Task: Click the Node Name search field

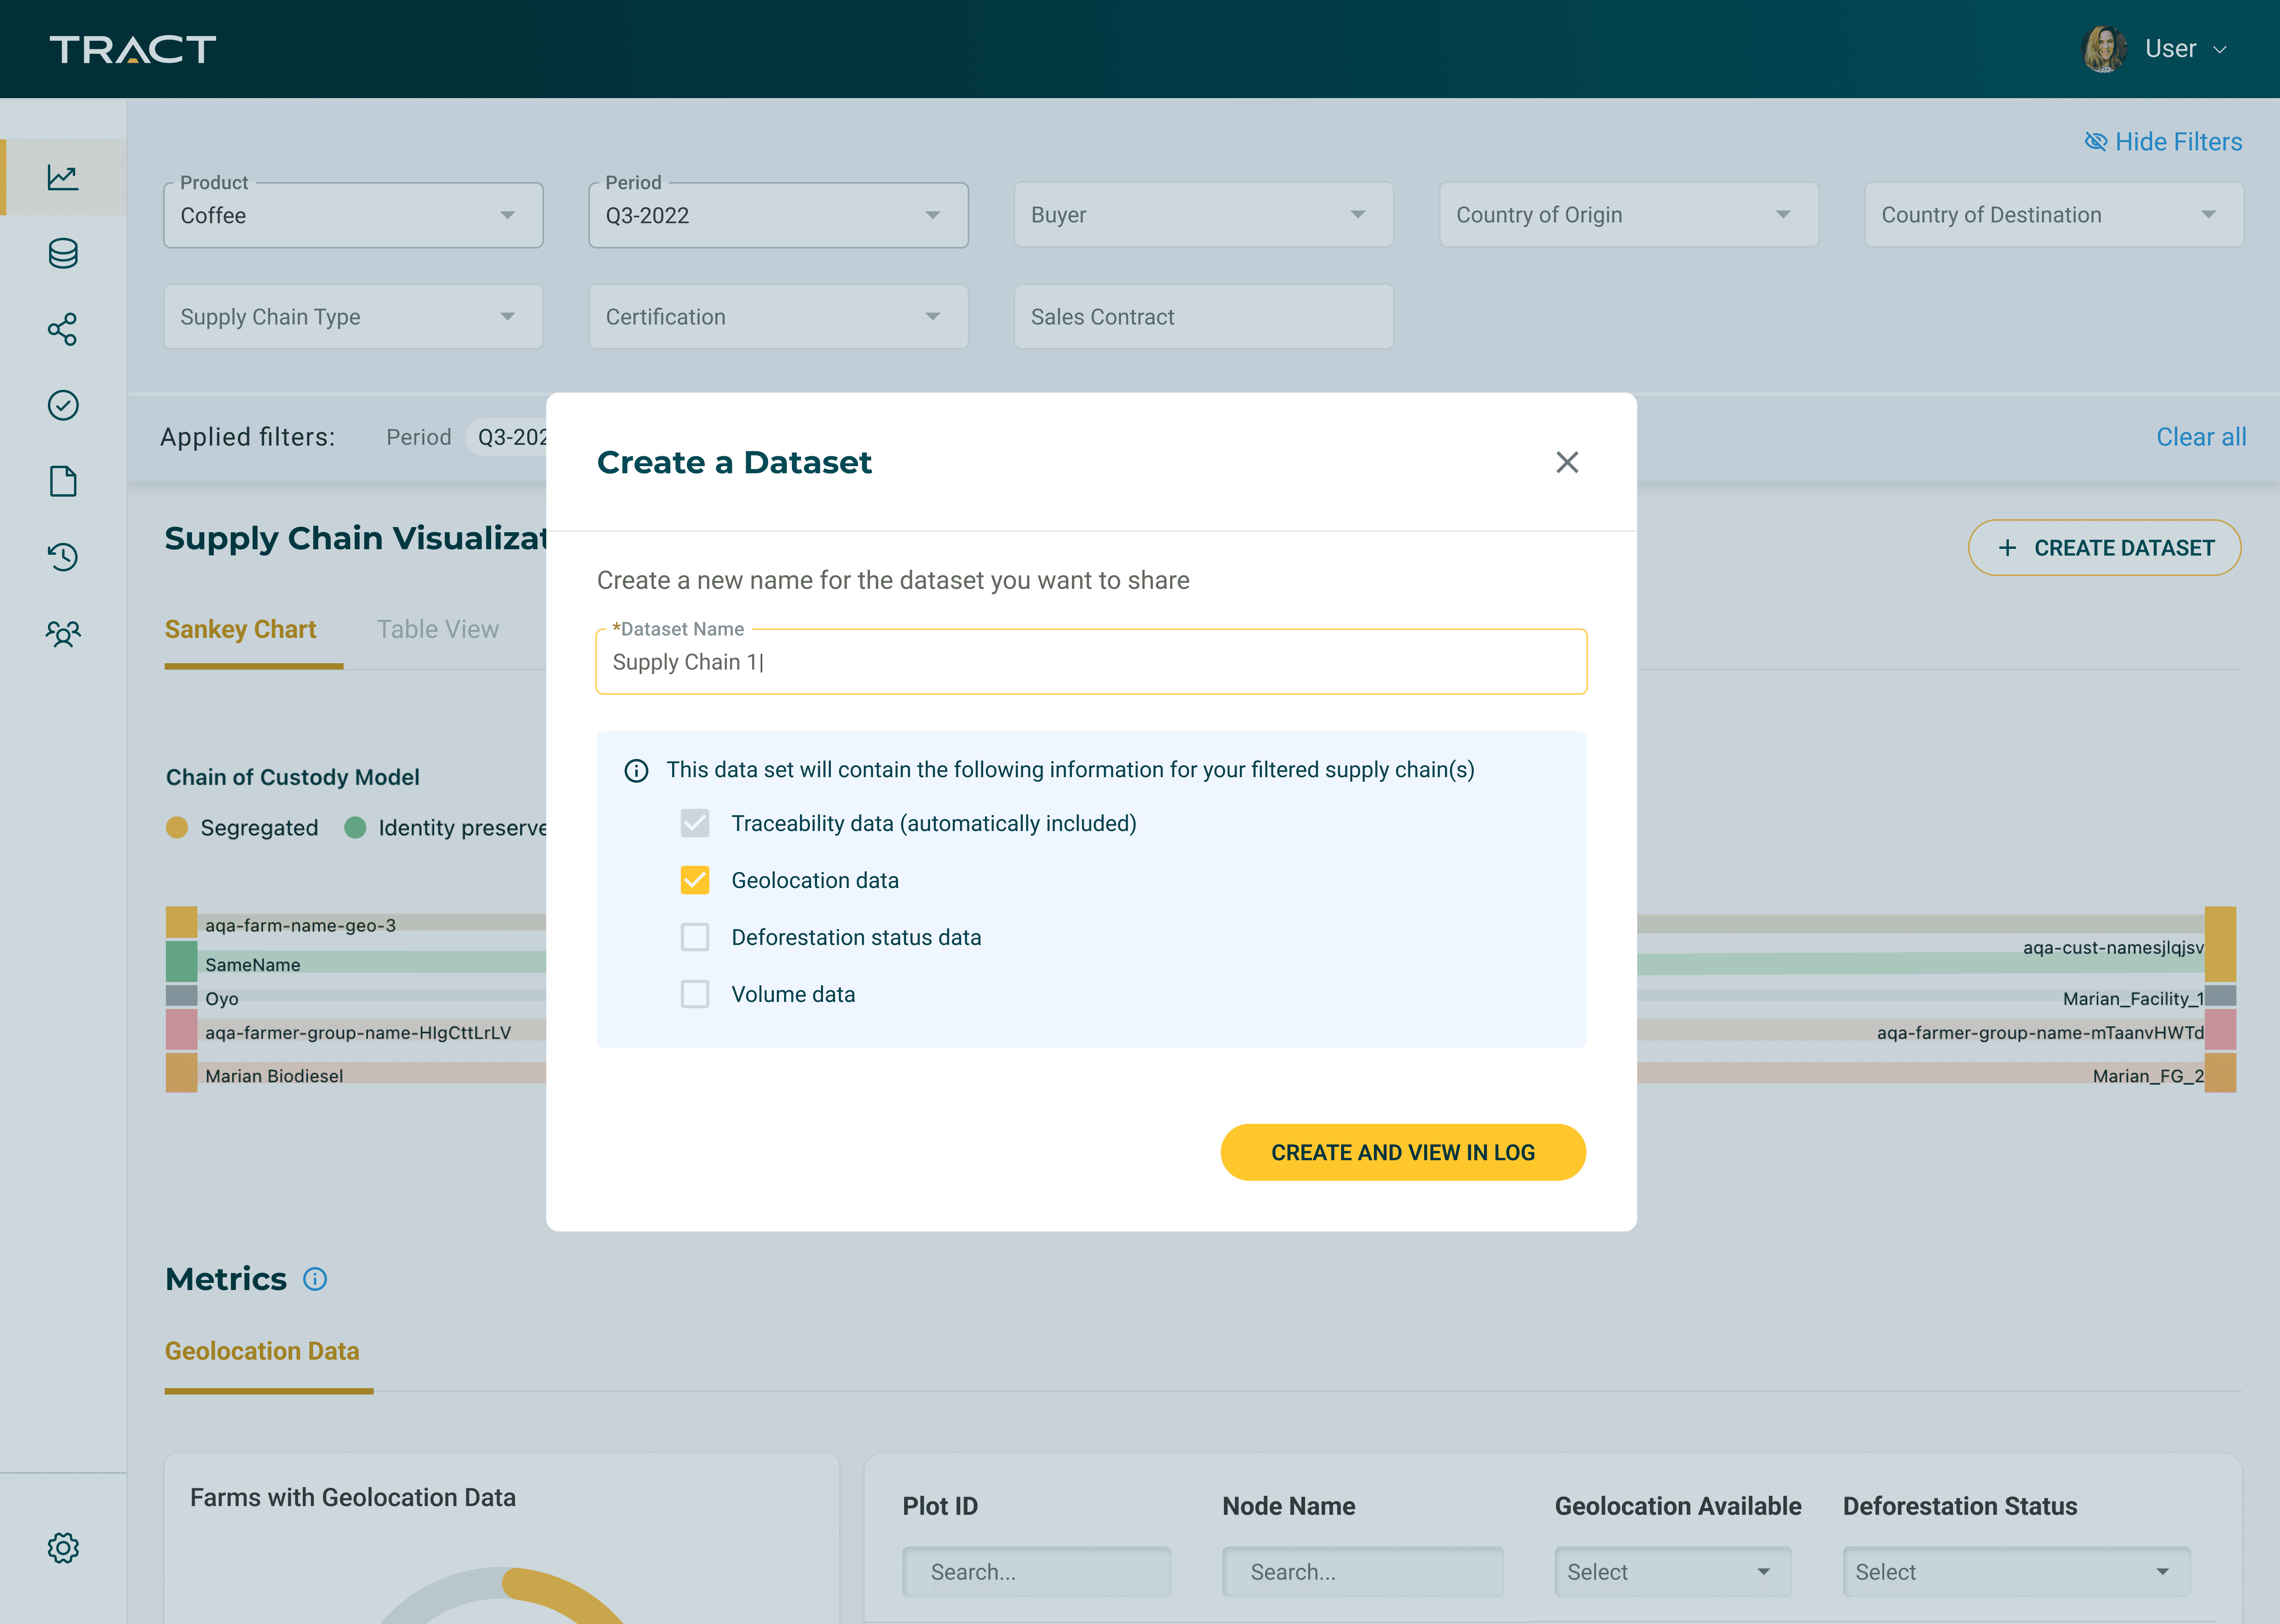Action: (1362, 1572)
